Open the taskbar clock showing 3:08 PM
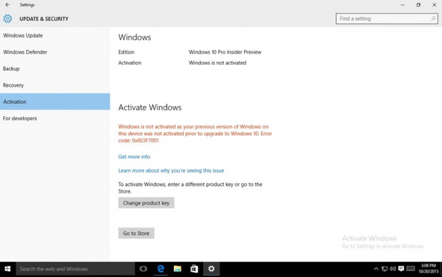This screenshot has height=277, width=442. 428,269
